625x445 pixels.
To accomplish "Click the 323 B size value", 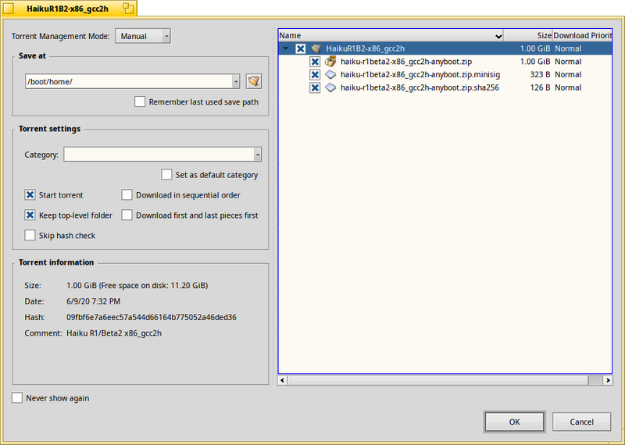I will [540, 74].
